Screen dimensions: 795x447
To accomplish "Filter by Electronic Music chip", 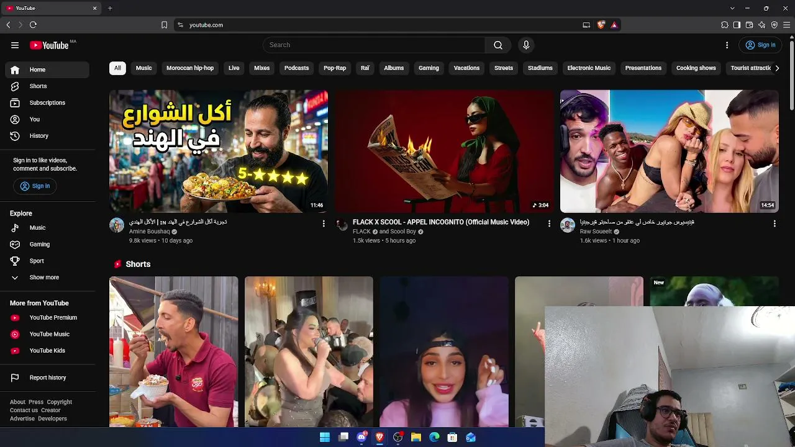I will pyautogui.click(x=589, y=68).
